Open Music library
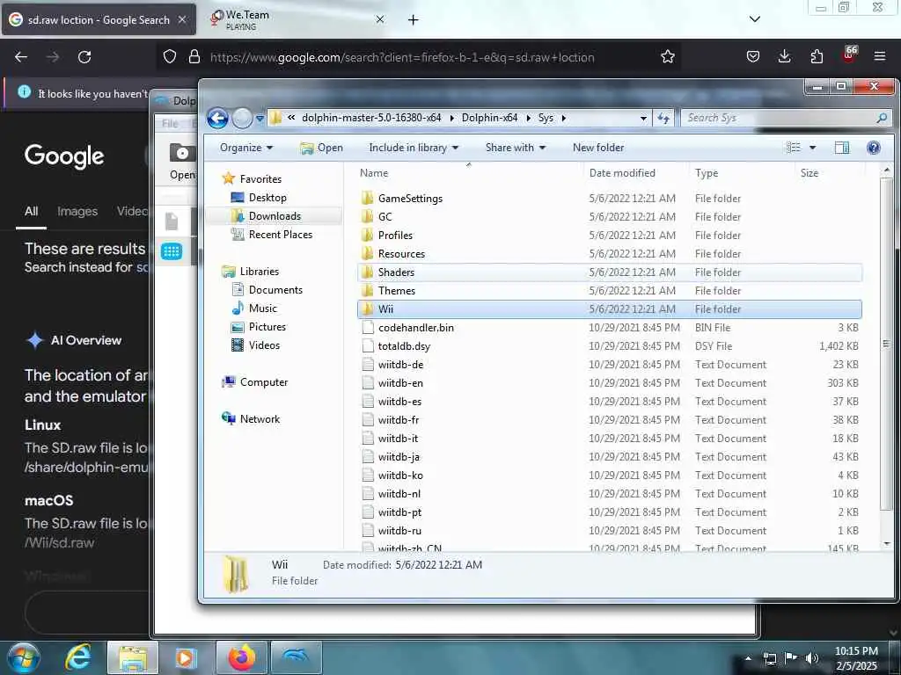 tap(262, 308)
